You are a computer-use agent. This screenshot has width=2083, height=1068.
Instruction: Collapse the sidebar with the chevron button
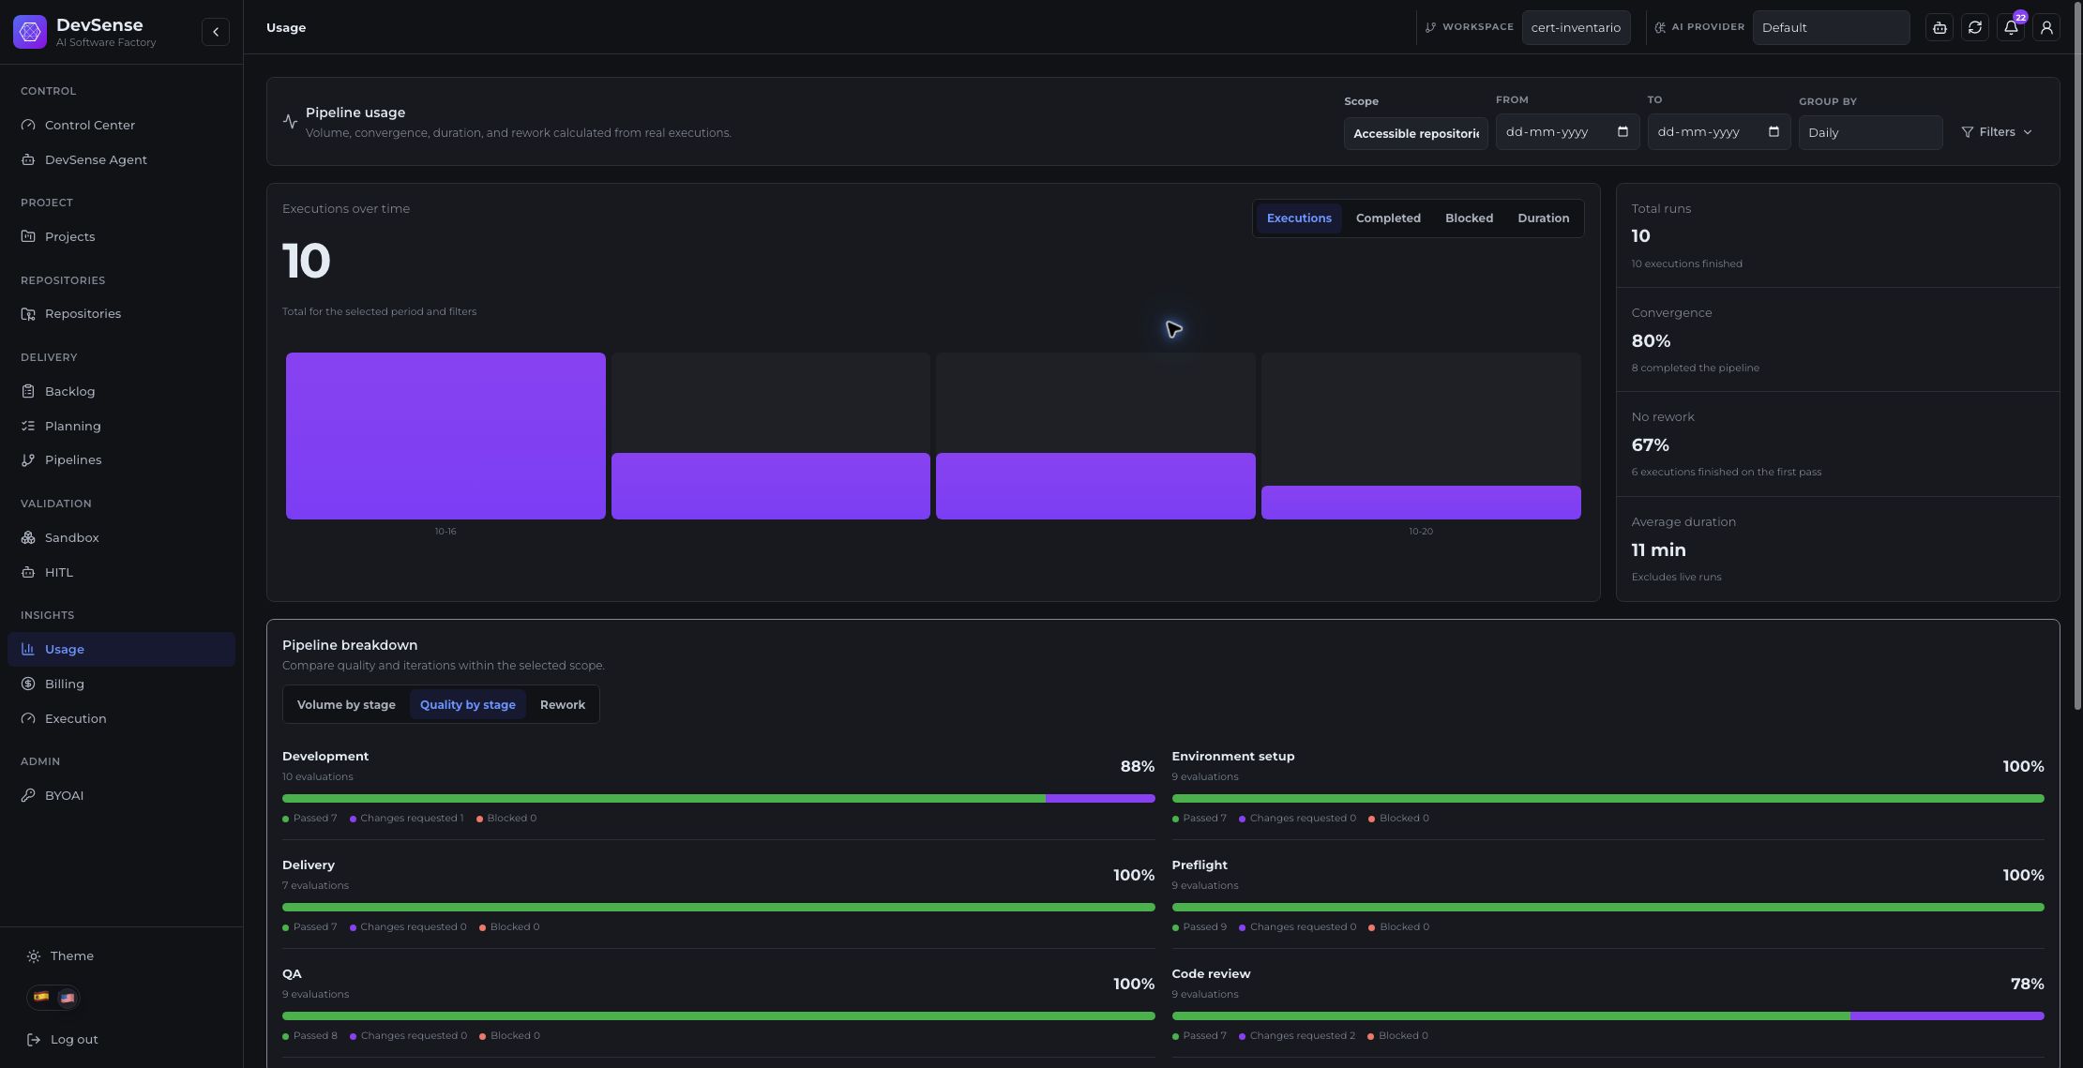click(216, 32)
